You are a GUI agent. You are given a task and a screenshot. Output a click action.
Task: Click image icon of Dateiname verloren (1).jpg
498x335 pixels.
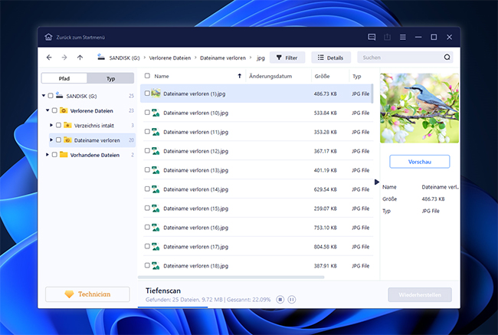(156, 93)
